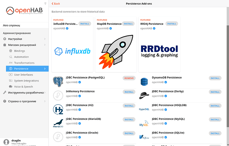Click the DynamoDB database icon

pyautogui.click(x=144, y=82)
